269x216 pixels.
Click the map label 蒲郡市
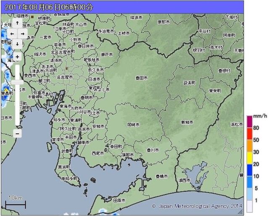click(128, 155)
